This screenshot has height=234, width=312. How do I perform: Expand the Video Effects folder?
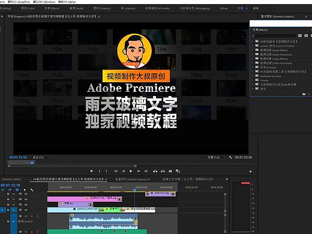pos(253,59)
